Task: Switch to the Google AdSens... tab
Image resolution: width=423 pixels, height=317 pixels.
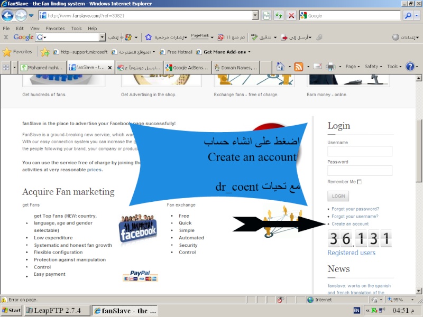Action: point(188,68)
